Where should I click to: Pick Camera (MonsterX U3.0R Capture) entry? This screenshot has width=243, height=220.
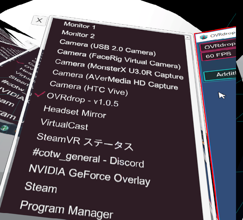119,70
